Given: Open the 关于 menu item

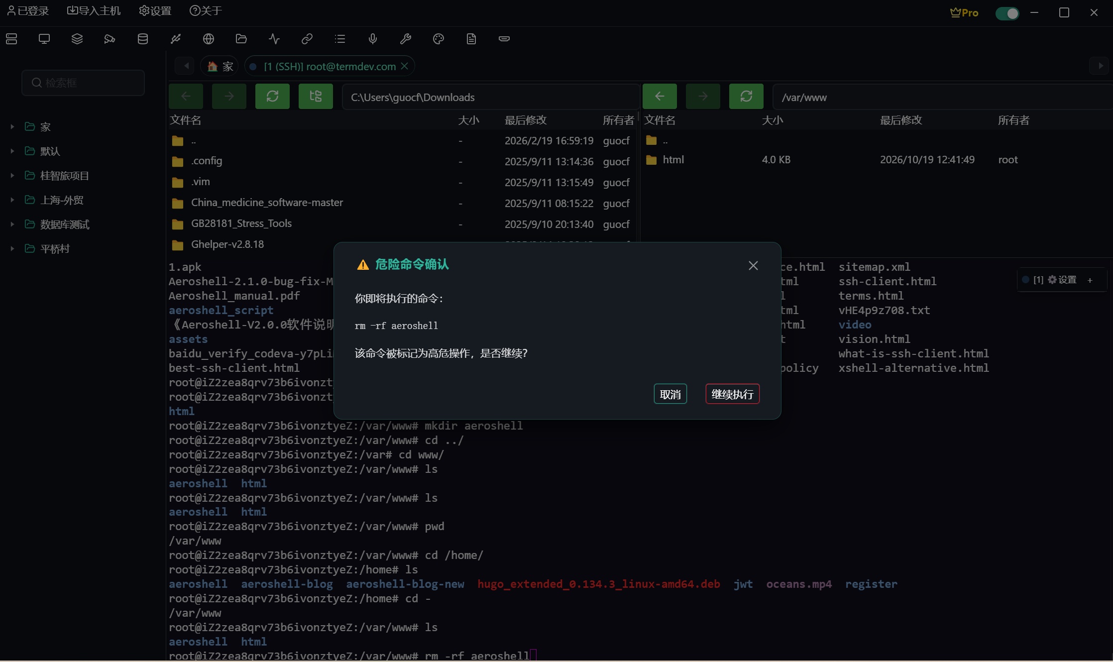Looking at the screenshot, I should click(206, 11).
